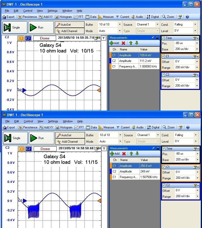Open Help menu in bottom window
Screen dimensions: 202x228
coord(80,121)
